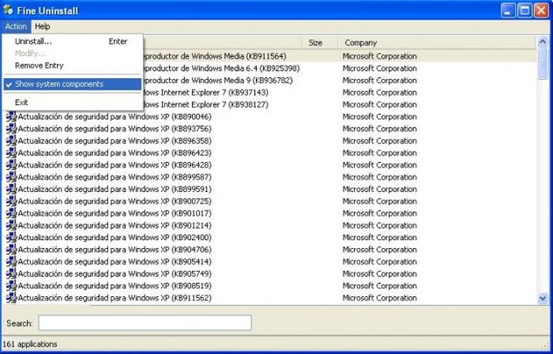Viewport: 553px width, 354px height.
Task: Click the icon of update KB900725
Action: click(11, 201)
